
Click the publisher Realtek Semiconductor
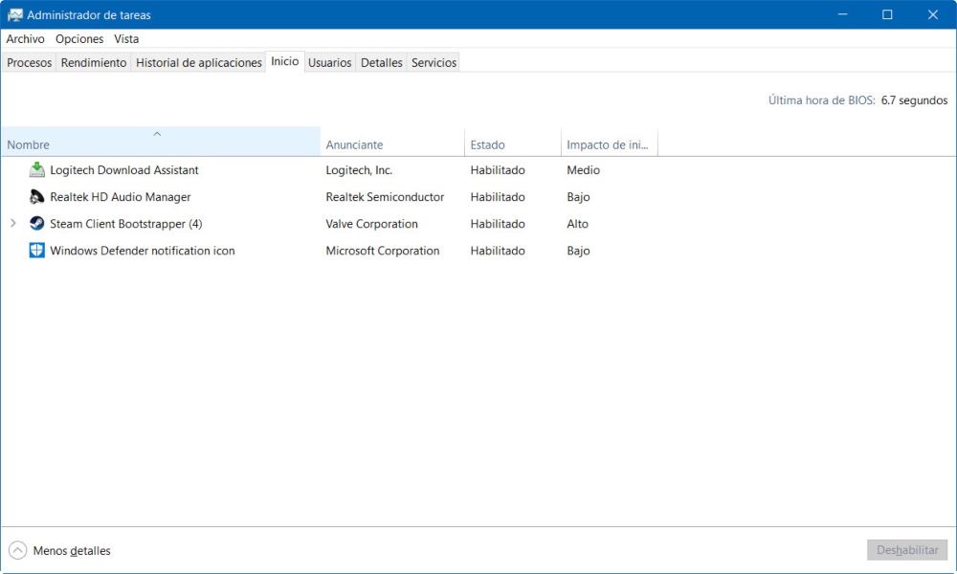click(x=385, y=197)
